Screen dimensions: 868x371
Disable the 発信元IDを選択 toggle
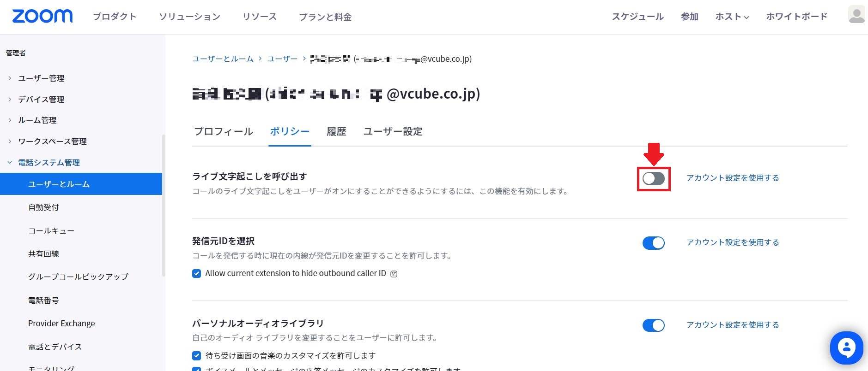[653, 243]
